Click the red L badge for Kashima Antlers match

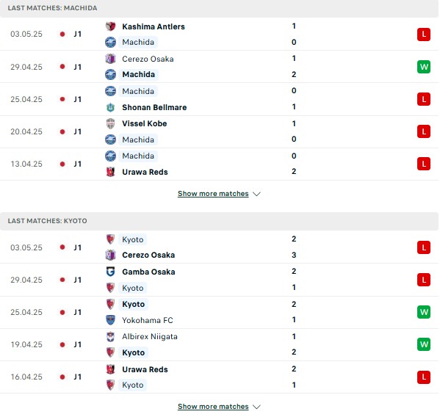click(424, 35)
